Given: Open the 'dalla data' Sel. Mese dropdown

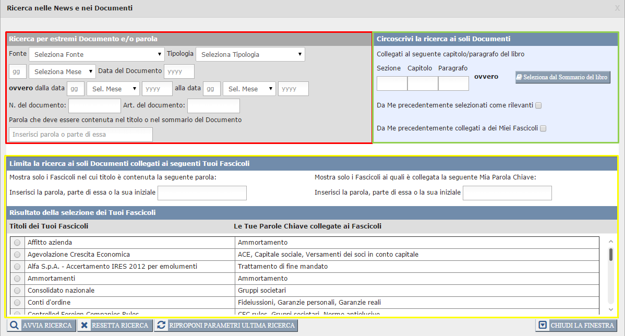Looking at the screenshot, I should pyautogui.click(x=113, y=89).
